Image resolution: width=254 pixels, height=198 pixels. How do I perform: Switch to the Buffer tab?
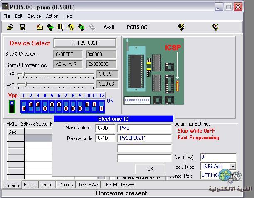(x=30, y=185)
